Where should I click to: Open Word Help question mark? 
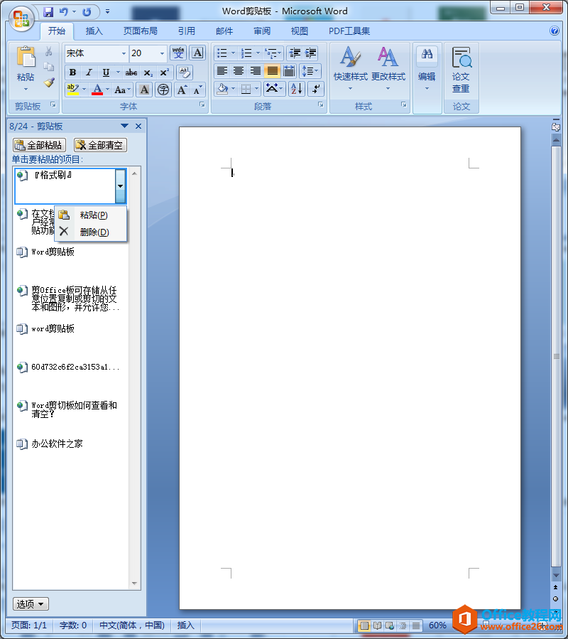pos(555,31)
